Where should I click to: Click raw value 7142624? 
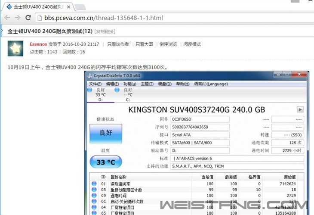[288, 184]
